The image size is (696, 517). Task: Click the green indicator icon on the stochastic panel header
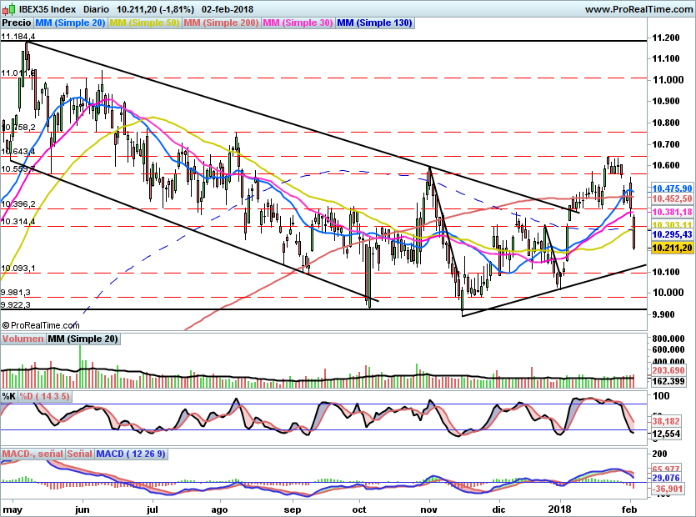click(7, 399)
